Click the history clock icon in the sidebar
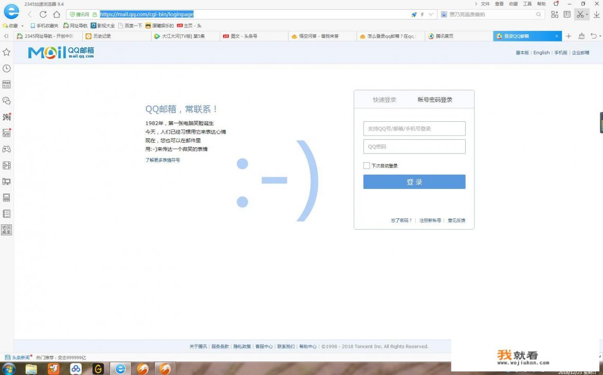 click(x=6, y=68)
